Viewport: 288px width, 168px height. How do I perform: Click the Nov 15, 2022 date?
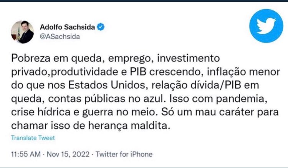68,154
